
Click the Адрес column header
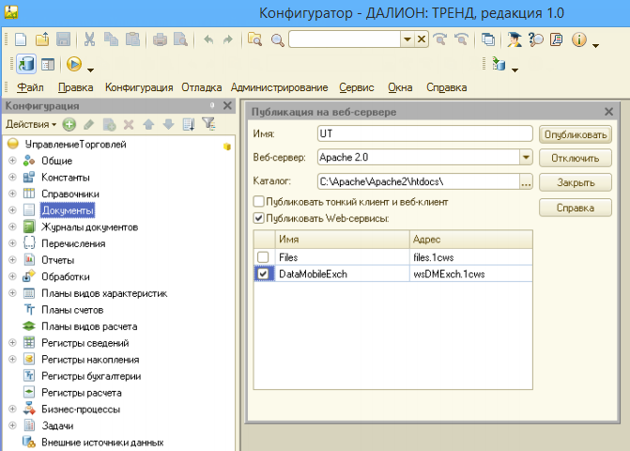471,240
